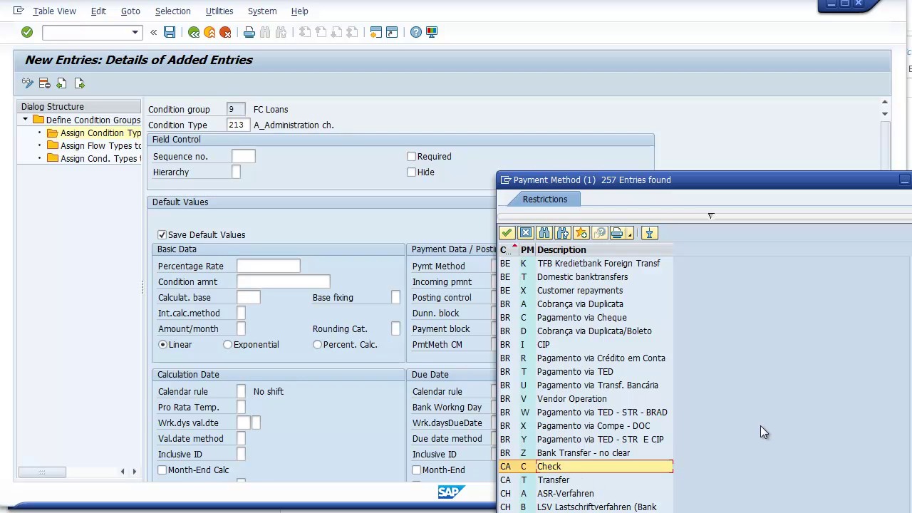Select the Exponential radio button
The width and height of the screenshot is (912, 513).
coord(227,344)
